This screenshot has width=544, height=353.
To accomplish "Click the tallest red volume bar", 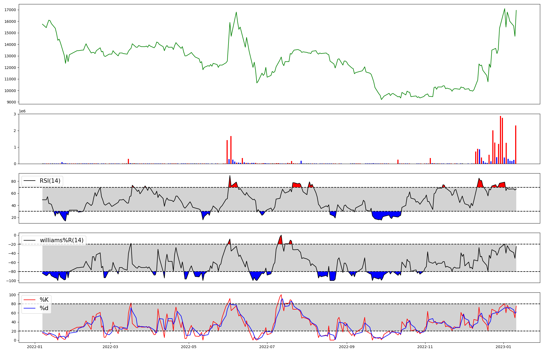I will pos(500,140).
